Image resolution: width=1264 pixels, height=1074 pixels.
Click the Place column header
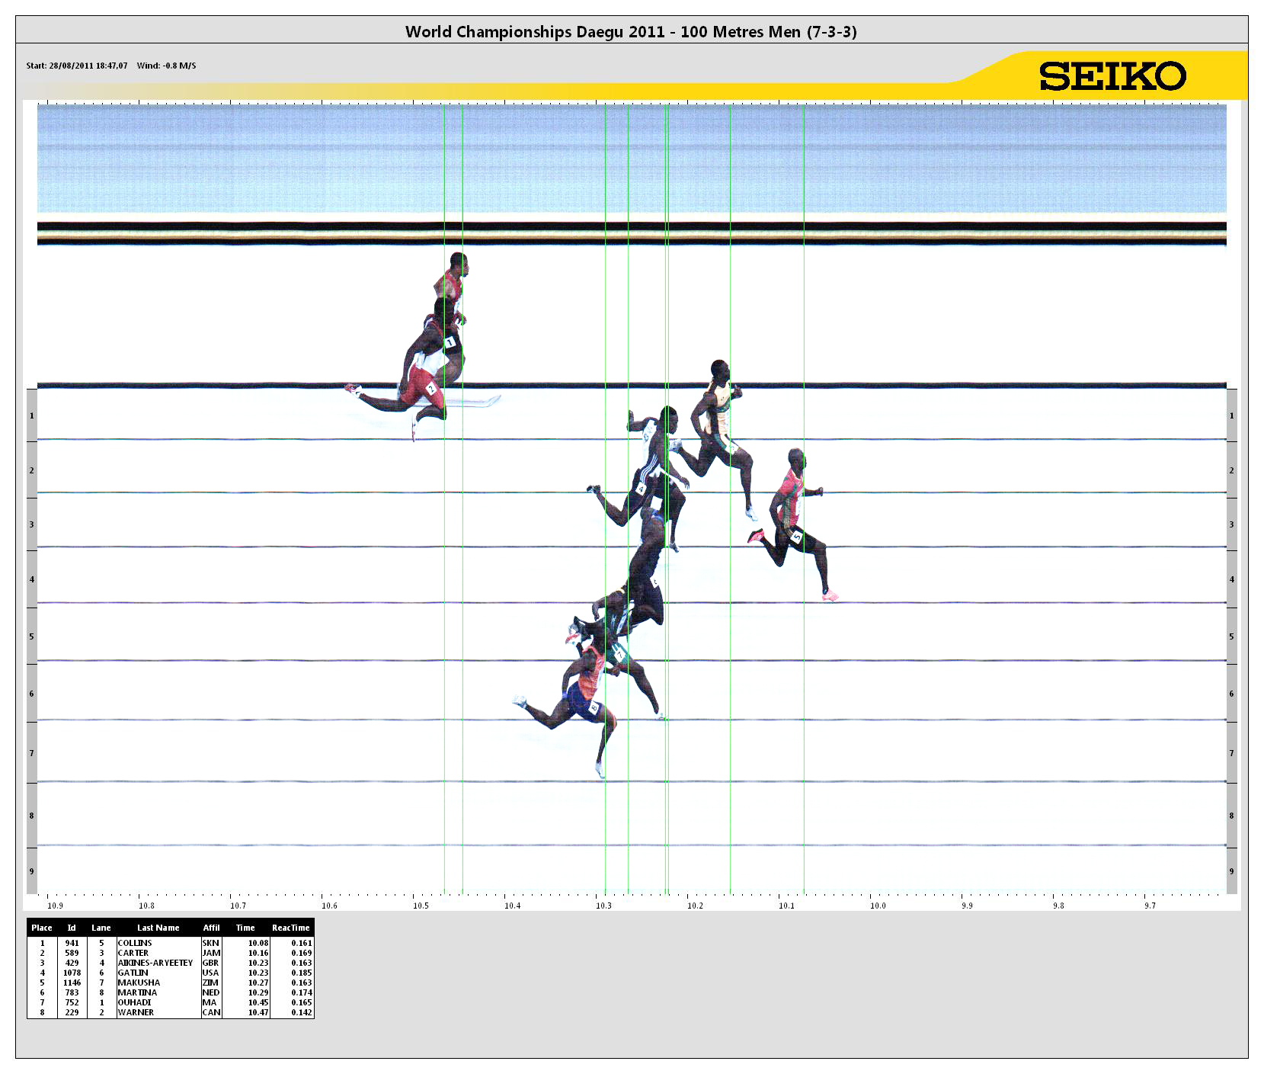42,928
